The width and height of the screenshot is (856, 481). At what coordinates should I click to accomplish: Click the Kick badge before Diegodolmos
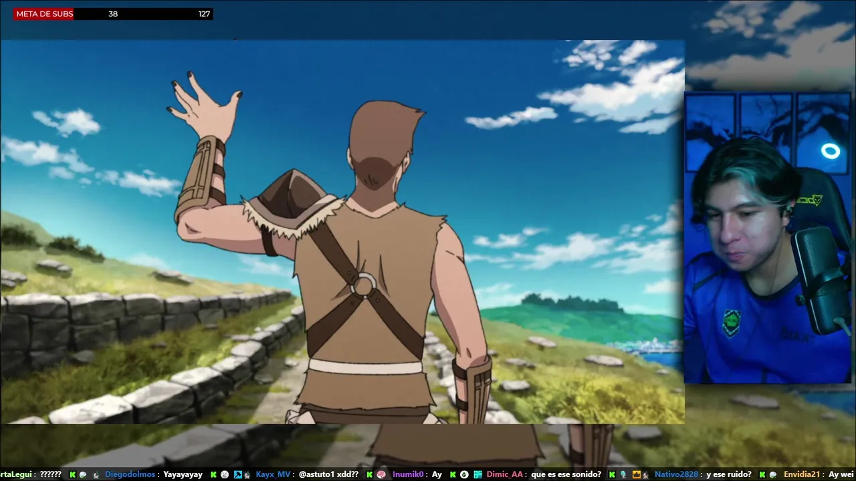72,474
